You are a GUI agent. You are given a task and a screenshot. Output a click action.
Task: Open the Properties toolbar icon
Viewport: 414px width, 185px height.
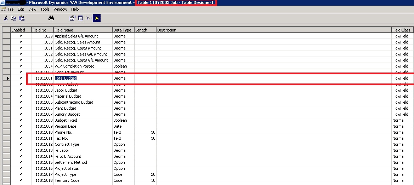(72, 18)
